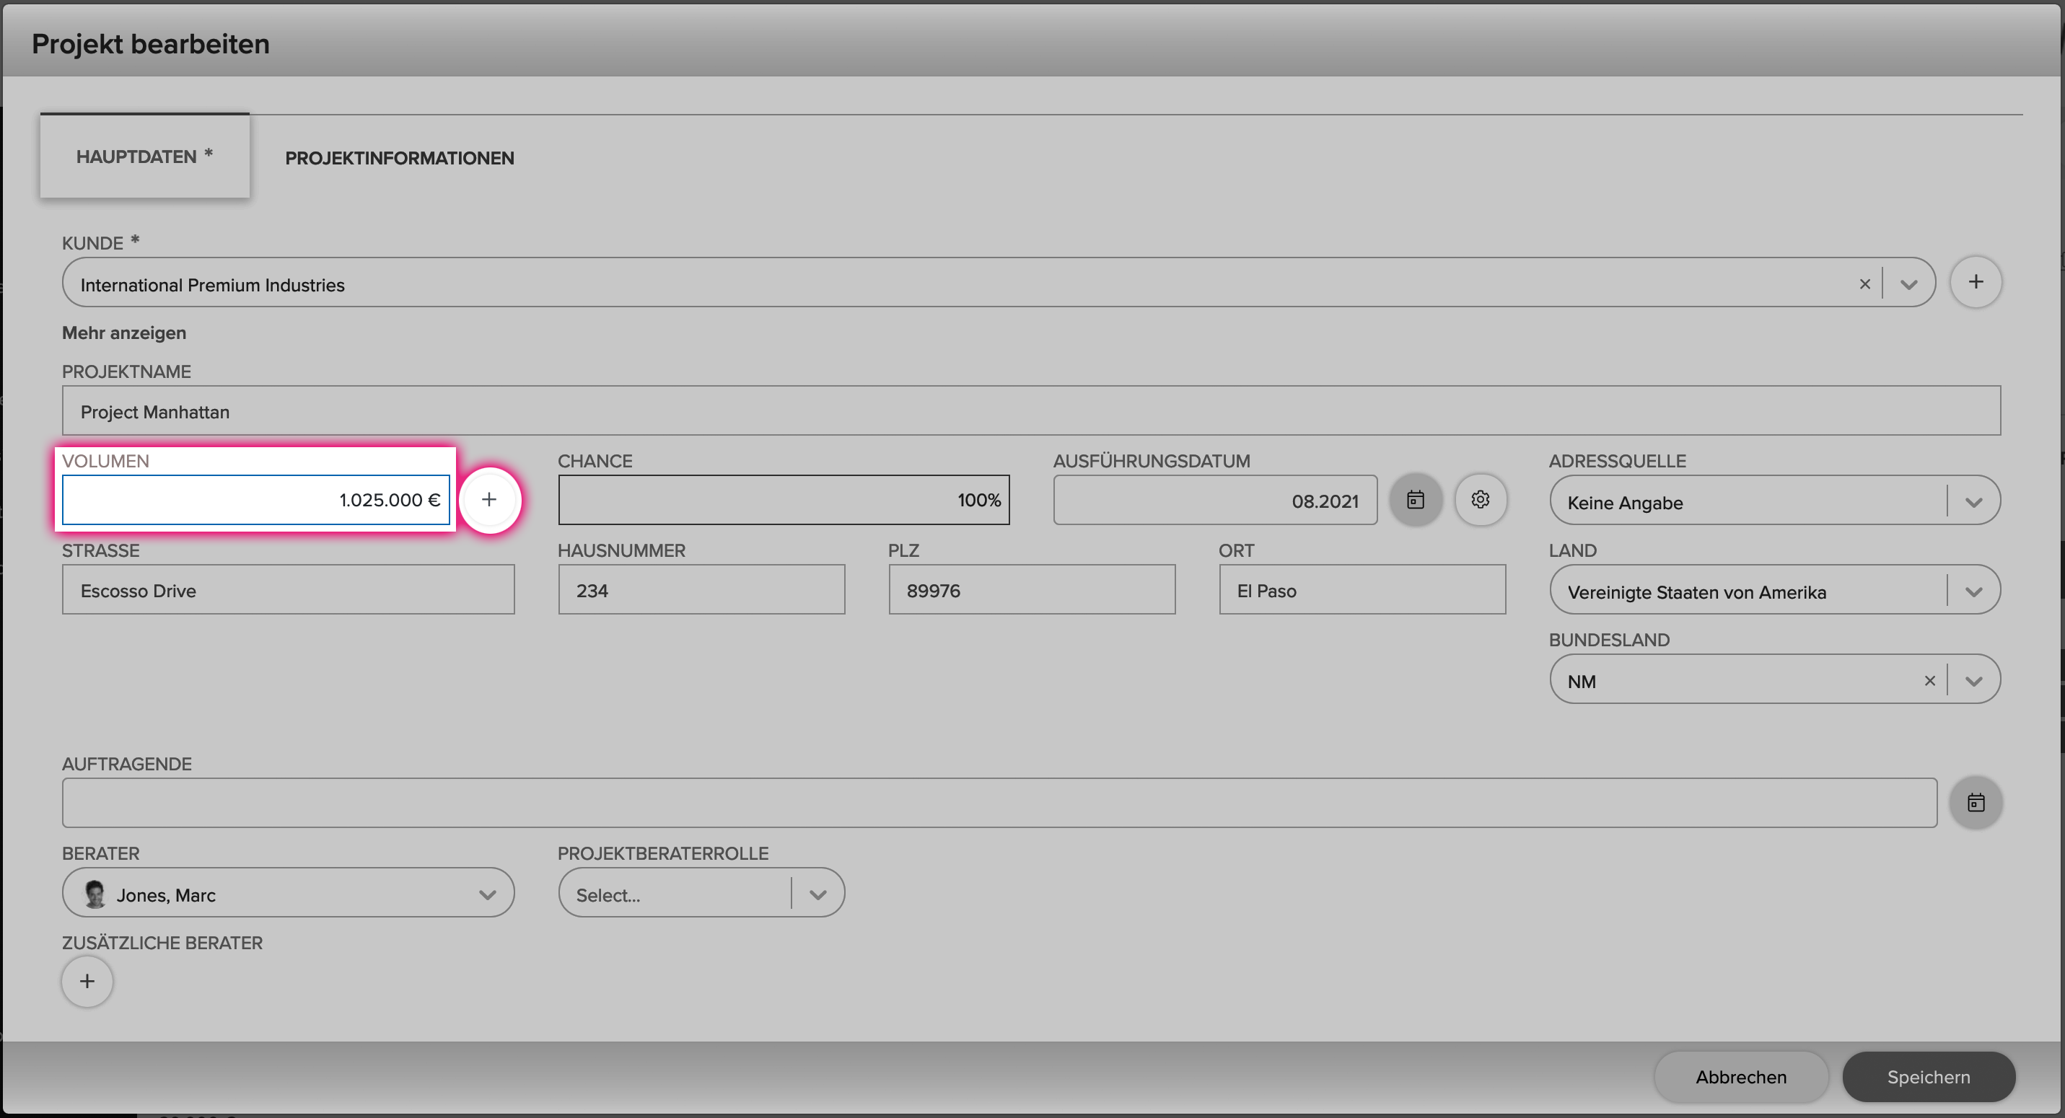
Task: Open gear settings next to Ausführungsdatum
Action: click(1480, 499)
